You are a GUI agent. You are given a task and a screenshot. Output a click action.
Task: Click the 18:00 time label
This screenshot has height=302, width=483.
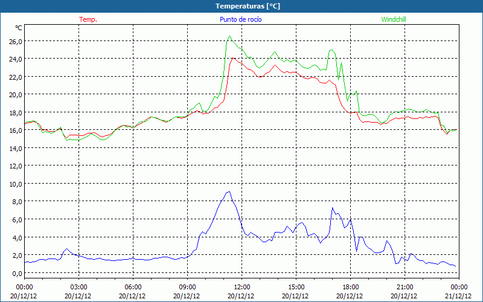pyautogui.click(x=350, y=288)
